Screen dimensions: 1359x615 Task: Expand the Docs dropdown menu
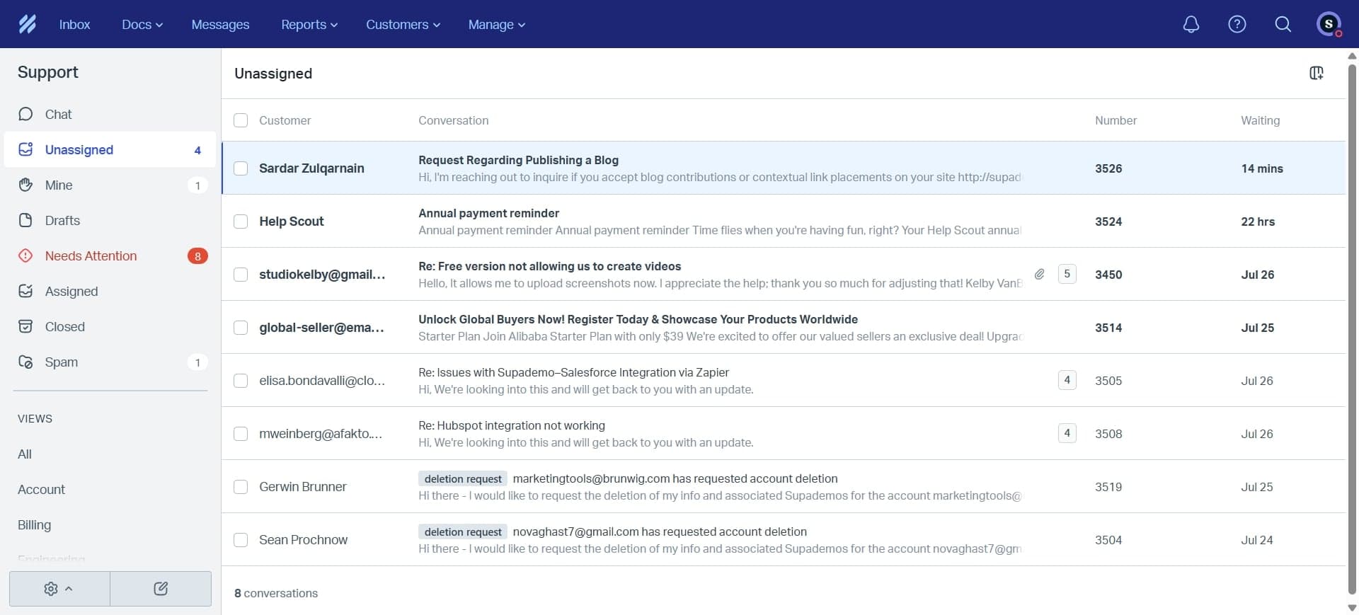(142, 24)
